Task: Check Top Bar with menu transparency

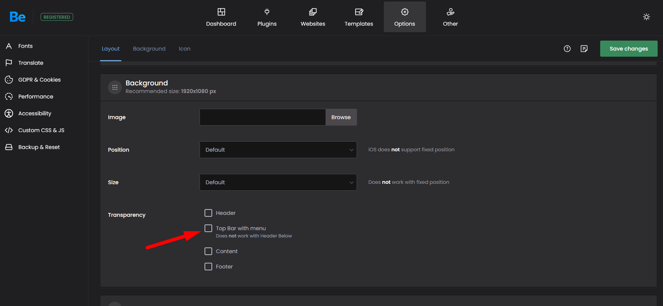Action: click(x=208, y=228)
